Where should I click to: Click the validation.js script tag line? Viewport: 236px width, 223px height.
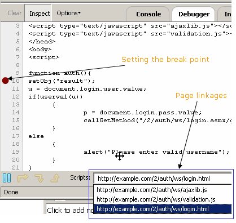tap(130, 34)
